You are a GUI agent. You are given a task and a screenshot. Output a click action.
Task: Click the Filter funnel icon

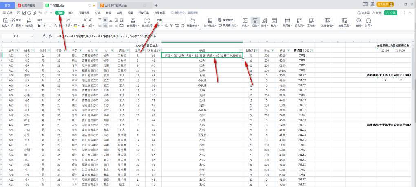(x=254, y=20)
